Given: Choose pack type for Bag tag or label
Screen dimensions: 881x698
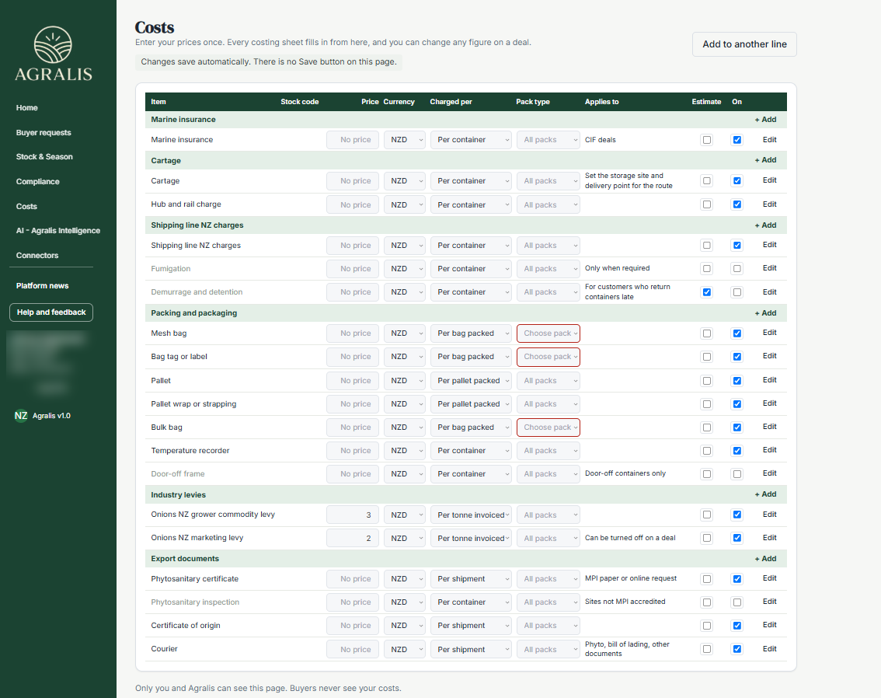Looking at the screenshot, I should pyautogui.click(x=548, y=357).
